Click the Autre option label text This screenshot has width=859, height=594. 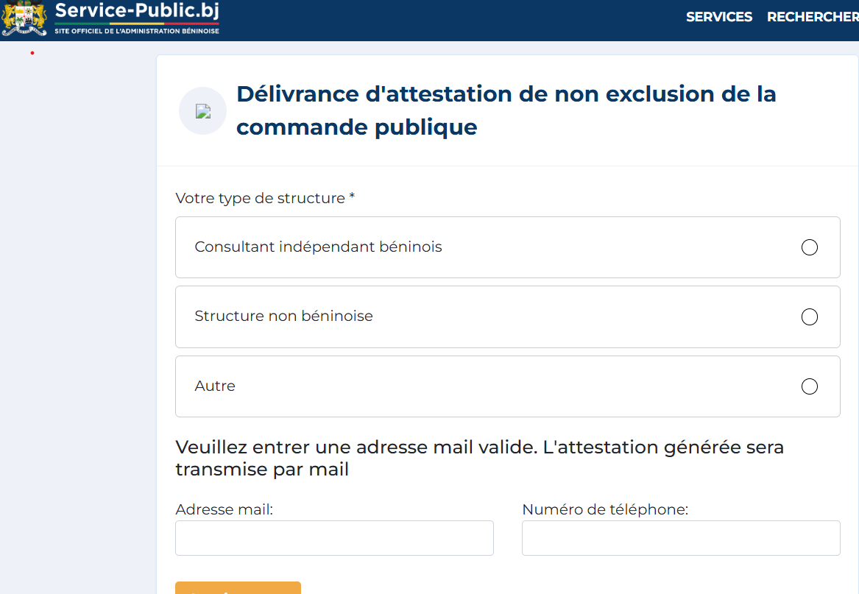click(x=215, y=386)
